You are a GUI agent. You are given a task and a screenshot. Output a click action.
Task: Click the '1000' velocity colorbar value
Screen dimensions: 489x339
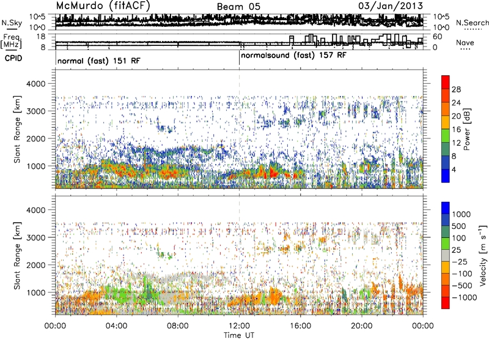pyautogui.click(x=461, y=214)
